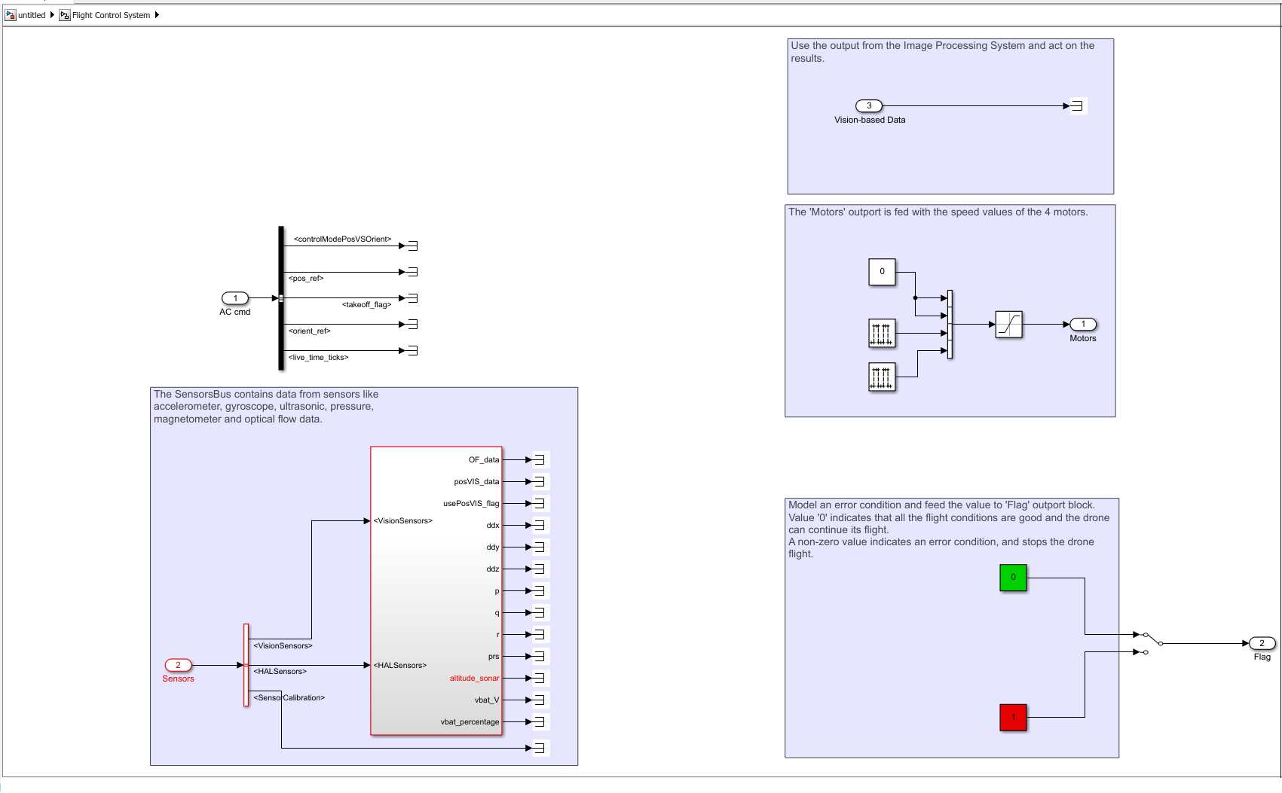Select the Motors outport block

(1083, 325)
